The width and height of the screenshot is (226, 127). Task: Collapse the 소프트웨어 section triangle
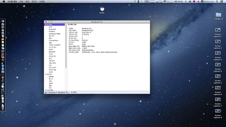(46, 90)
